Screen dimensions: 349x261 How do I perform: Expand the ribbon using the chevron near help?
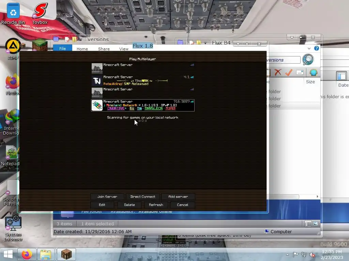pyautogui.click(x=309, y=48)
